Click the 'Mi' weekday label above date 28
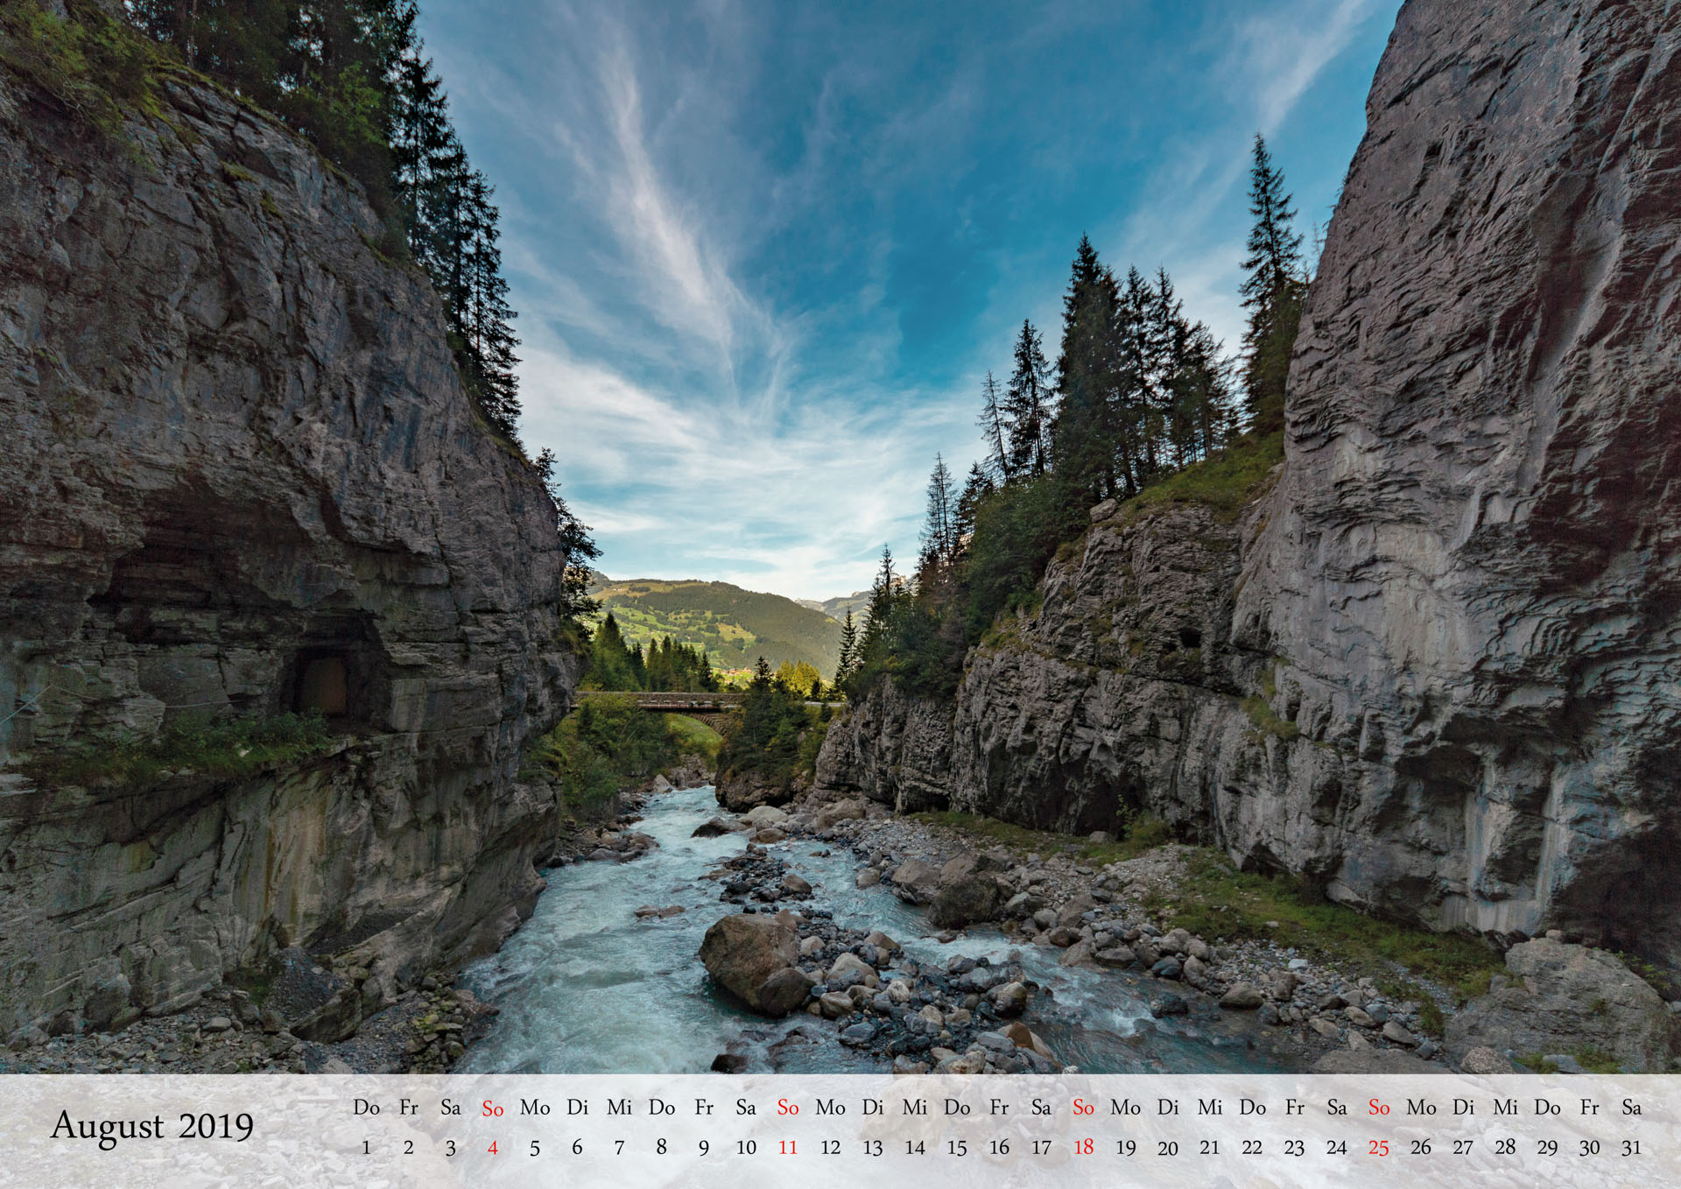The image size is (1681, 1189). tap(1505, 1108)
